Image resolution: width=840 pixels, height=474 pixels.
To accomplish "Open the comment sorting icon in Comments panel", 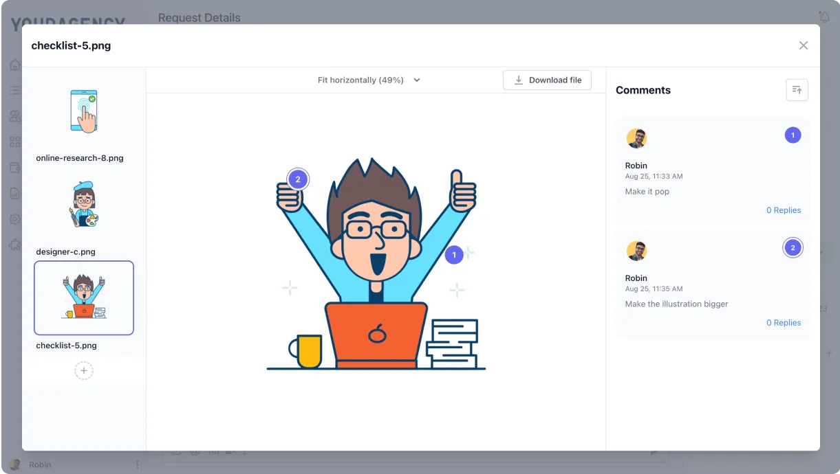I will pos(797,89).
